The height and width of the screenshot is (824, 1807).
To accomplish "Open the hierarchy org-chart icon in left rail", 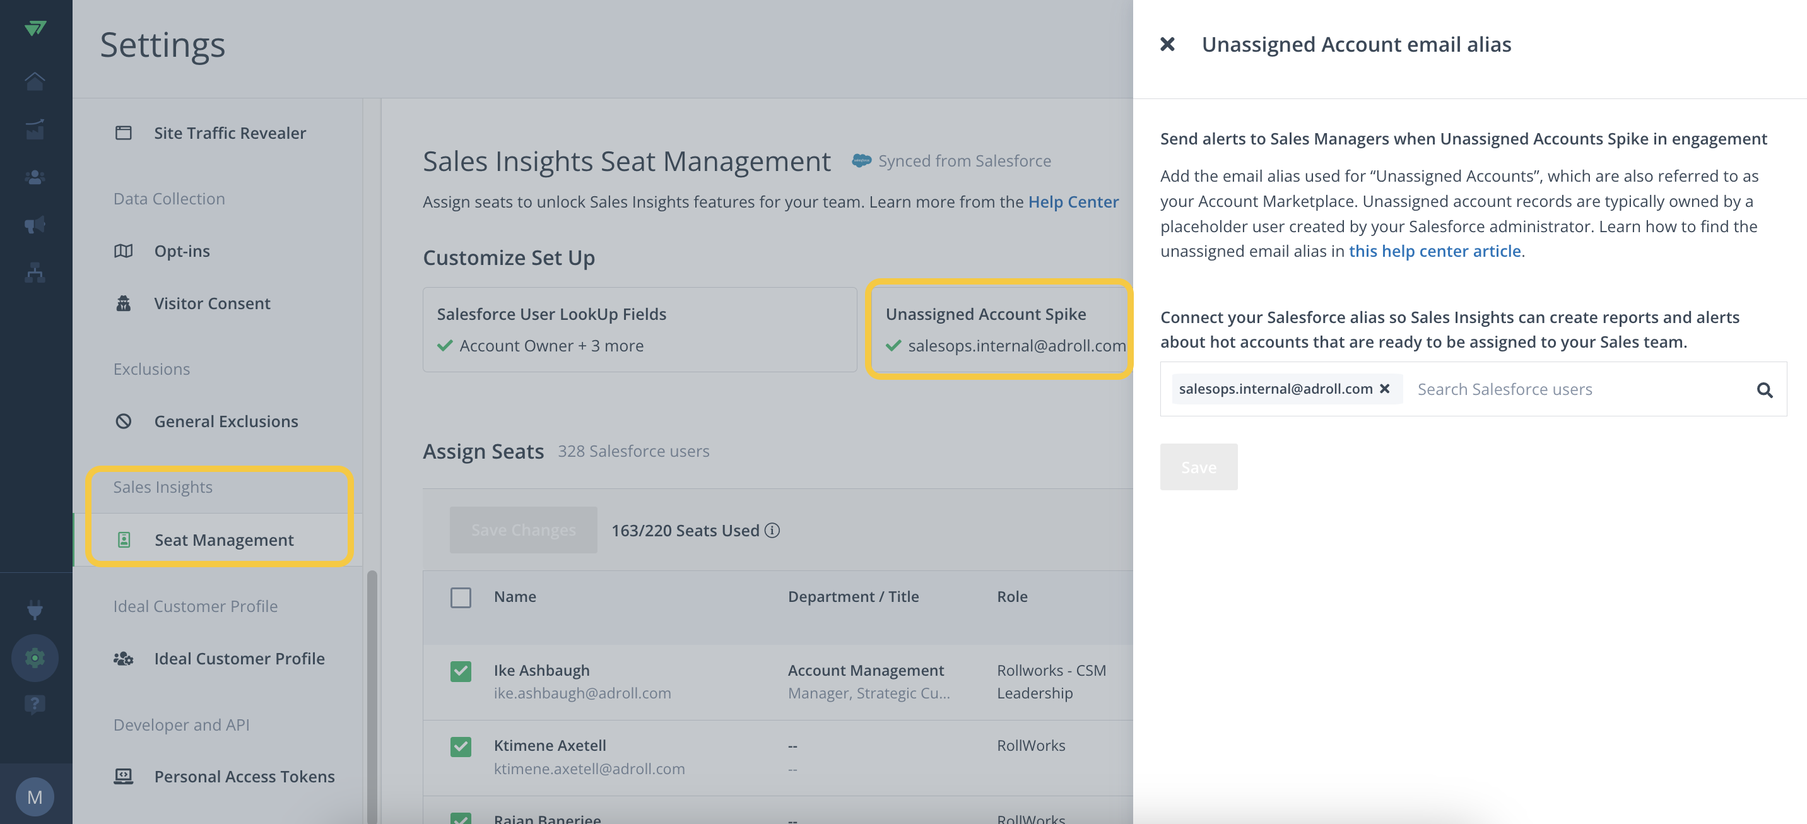I will coord(35,272).
